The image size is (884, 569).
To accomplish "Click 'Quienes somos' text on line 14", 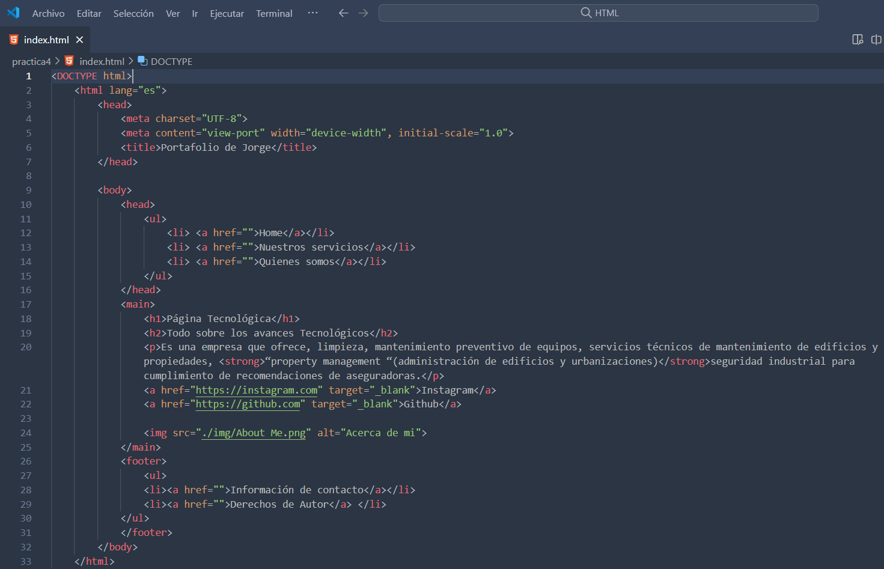I will [x=297, y=262].
